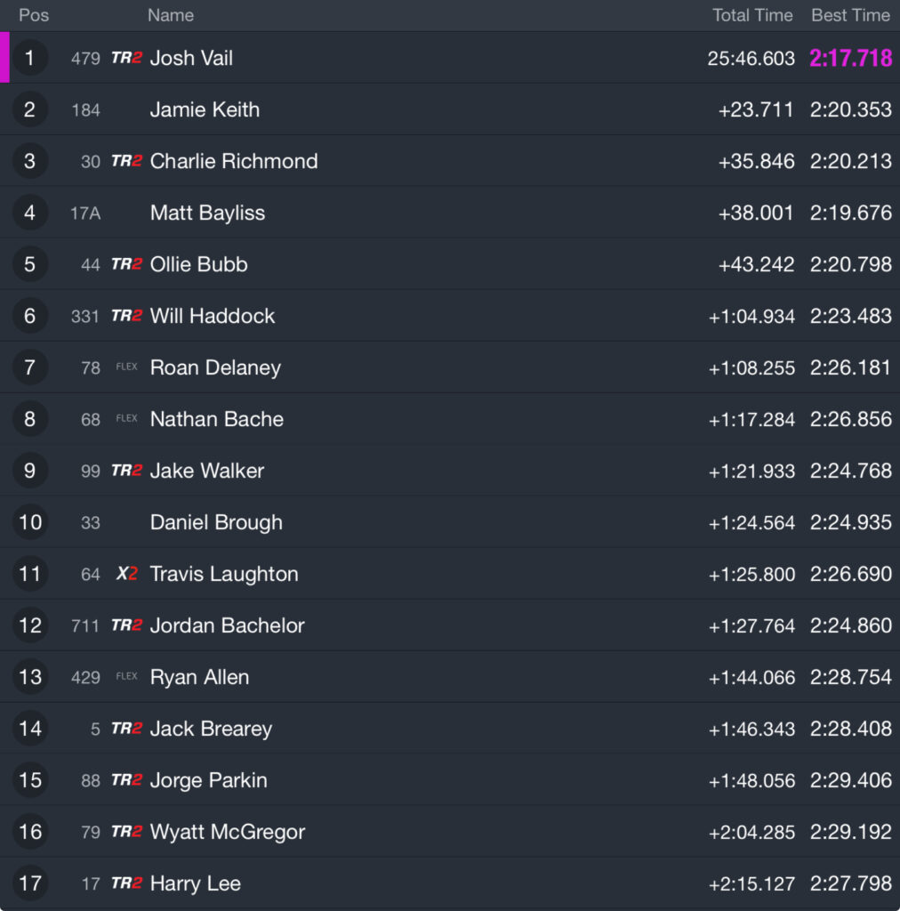Click the position 1 circle badge
900x911 pixels.
click(29, 58)
